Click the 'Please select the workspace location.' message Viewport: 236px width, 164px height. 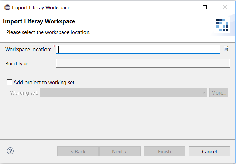tap(48, 32)
